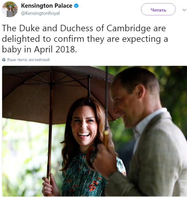Open the Kensington Palace display name link

coord(47,6)
